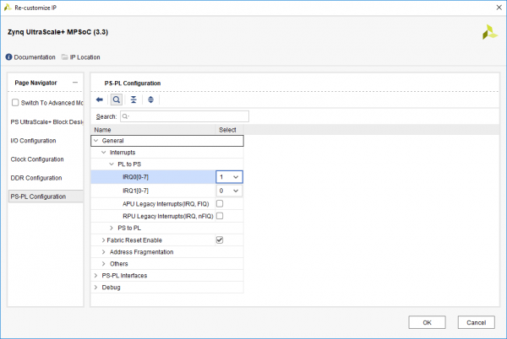Expand the PS to PL node
This screenshot has width=507, height=339.
pyautogui.click(x=112, y=228)
